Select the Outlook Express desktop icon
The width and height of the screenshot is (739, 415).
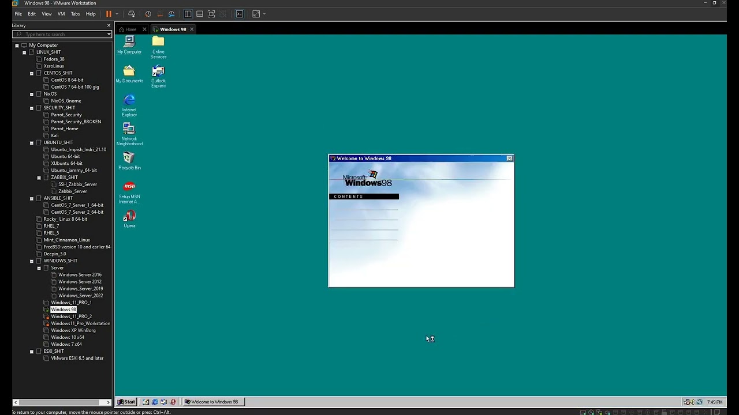pos(158,77)
